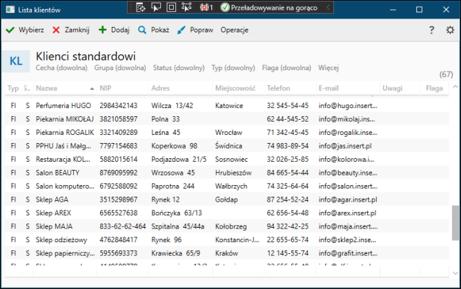Click the Popraw label

tap(202, 30)
